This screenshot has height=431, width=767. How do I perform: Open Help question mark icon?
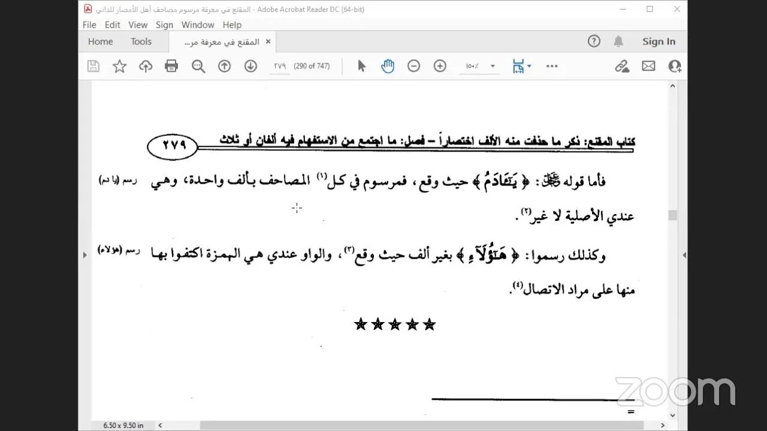594,41
